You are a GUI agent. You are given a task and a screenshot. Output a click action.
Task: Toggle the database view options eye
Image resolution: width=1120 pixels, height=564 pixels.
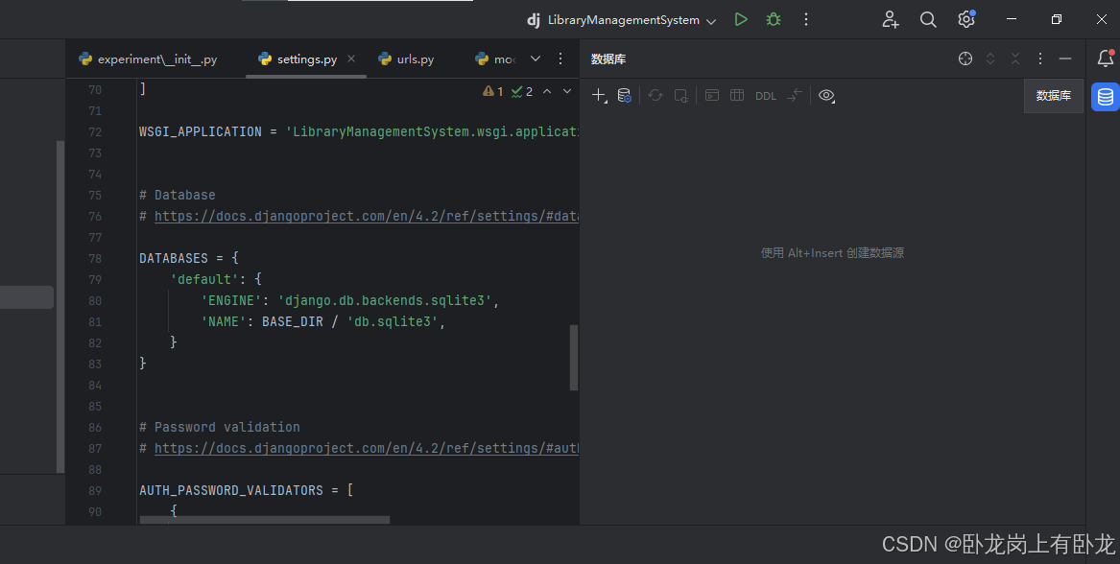point(826,95)
